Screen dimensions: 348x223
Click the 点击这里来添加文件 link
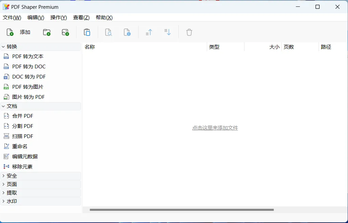(x=215, y=128)
